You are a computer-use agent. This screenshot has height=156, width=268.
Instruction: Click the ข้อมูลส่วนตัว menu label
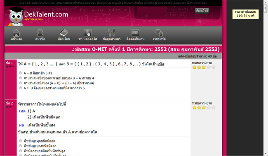[x=112, y=39]
